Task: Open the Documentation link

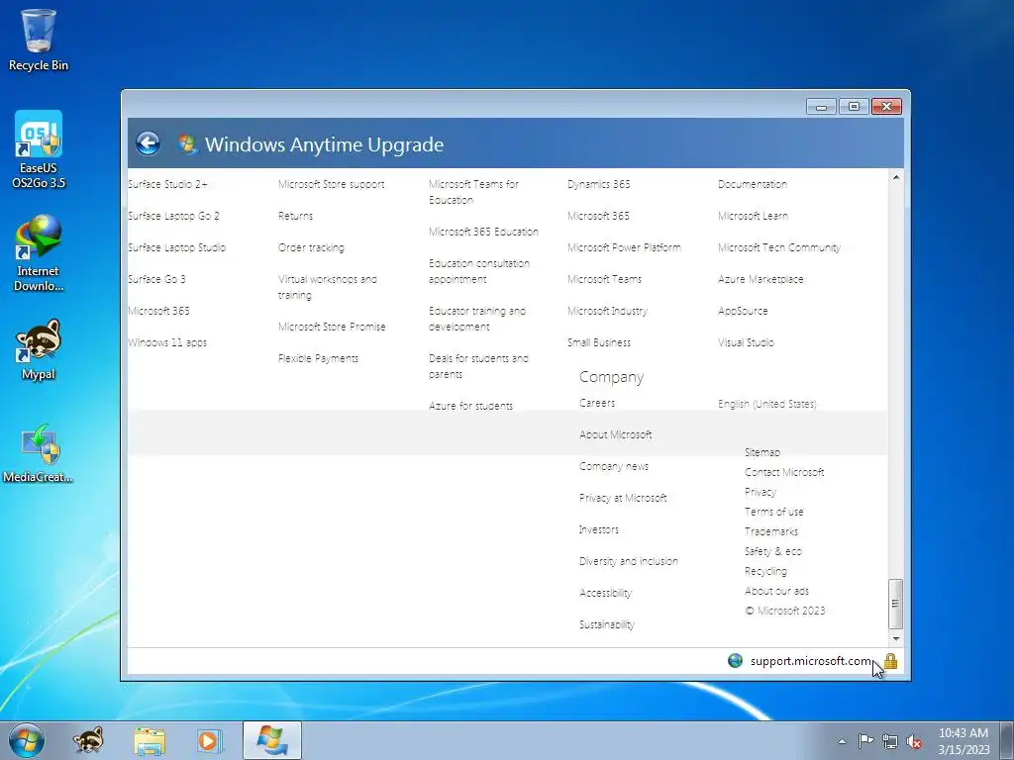Action: tap(753, 184)
